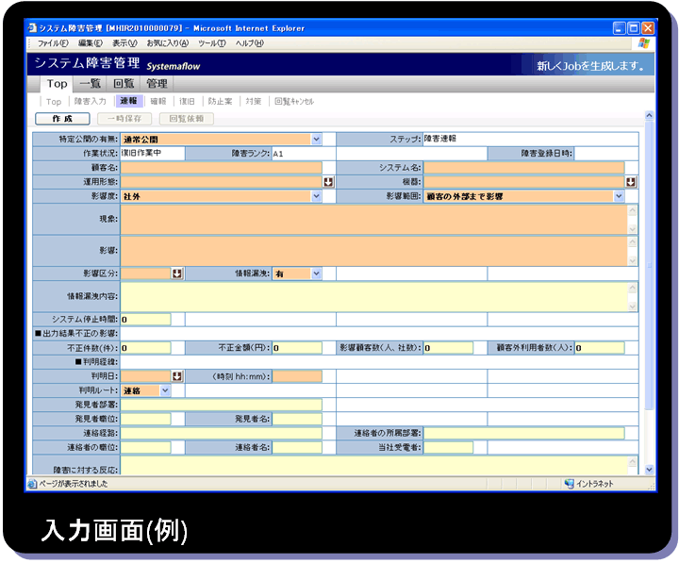Go to the 対策 sub-tab
Screen dimensions: 679x563
254,101
